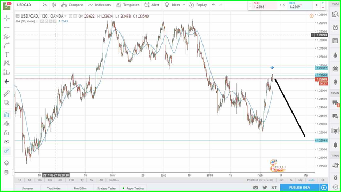This screenshot has width=341, height=192.
Task: Toggle lock all drawing tools
Action: [x=6, y=133]
